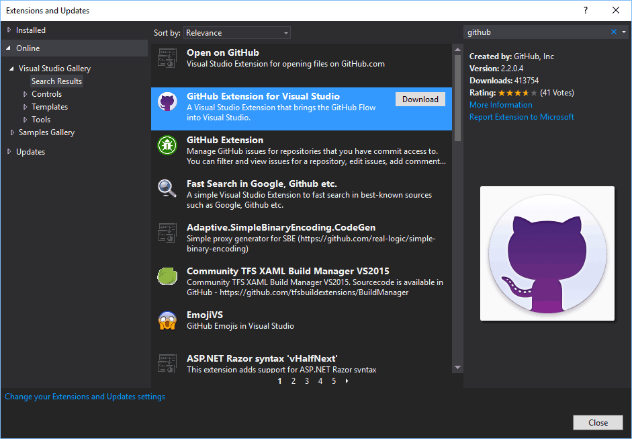Select Fast Search in Google, Github etc. result
Viewport: 632px width, 439px height.
tap(261, 184)
